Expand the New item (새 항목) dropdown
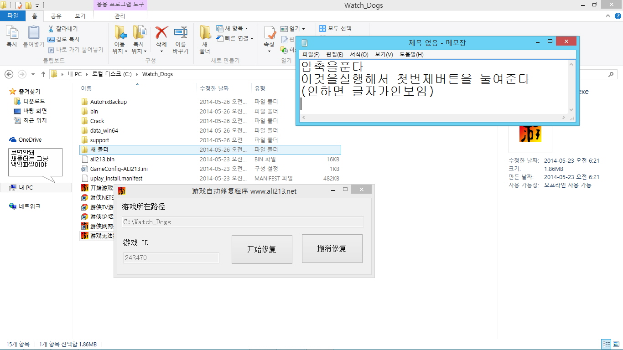The height and width of the screenshot is (350, 623). pos(247,28)
